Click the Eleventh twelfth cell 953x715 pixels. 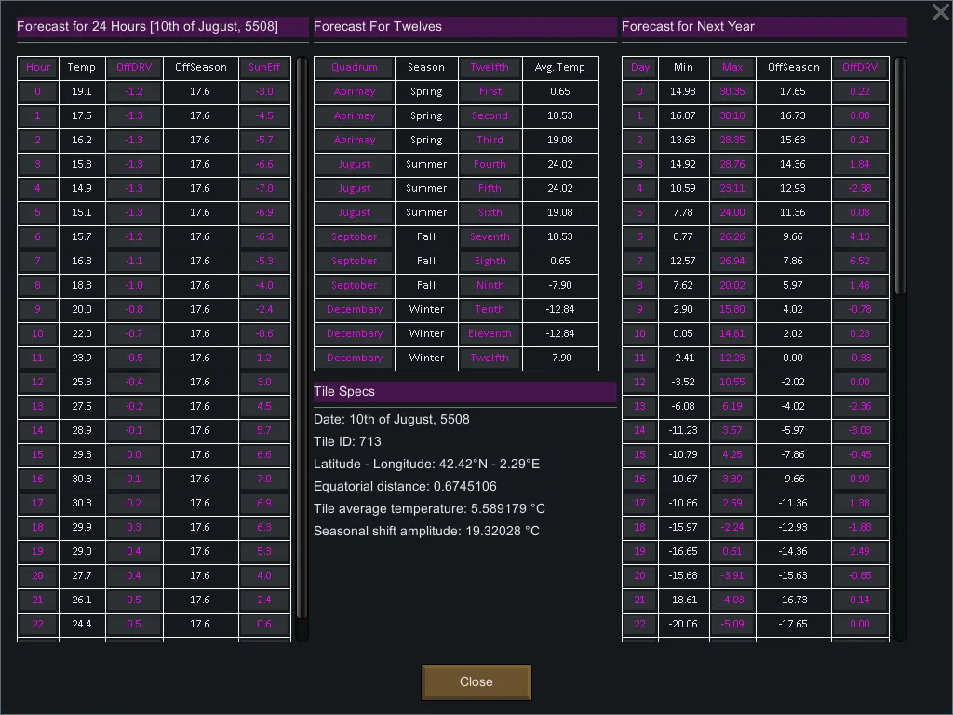490,333
